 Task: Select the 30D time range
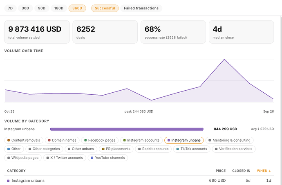25,8
